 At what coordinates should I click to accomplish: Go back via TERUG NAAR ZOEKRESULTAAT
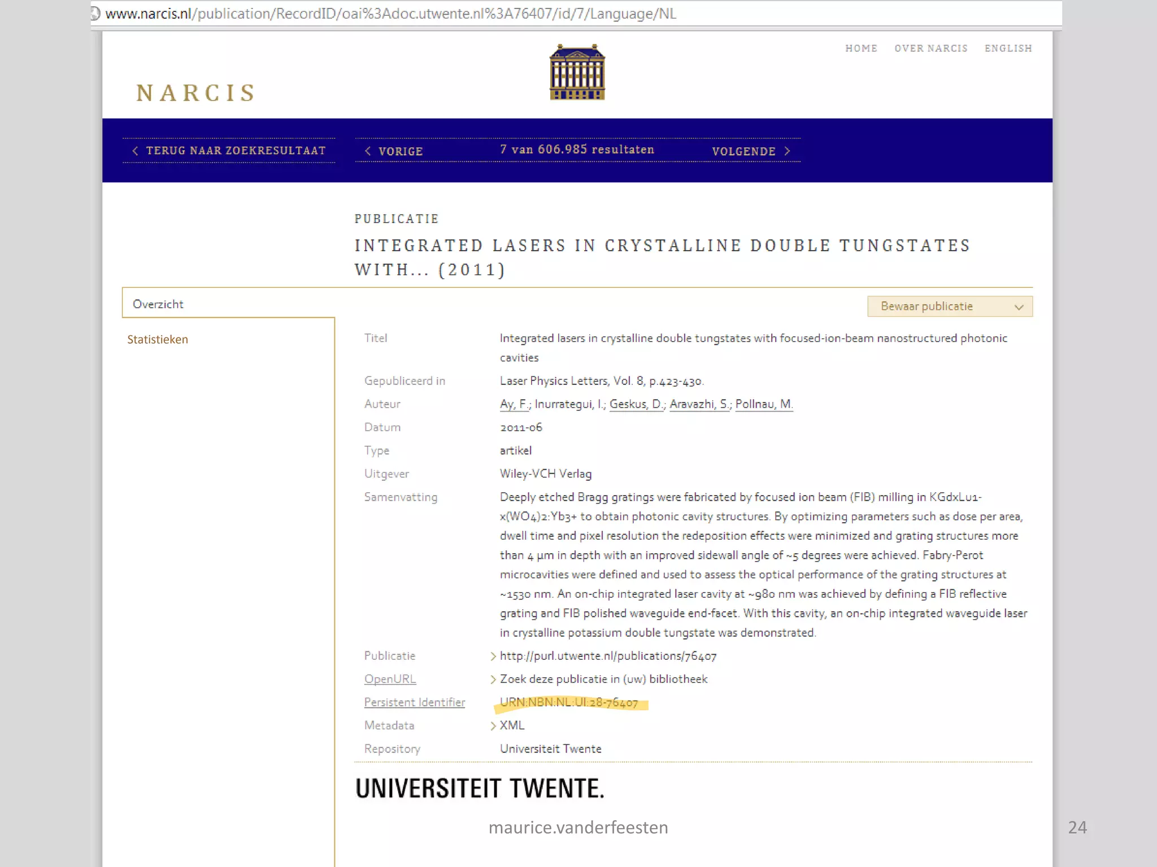(x=236, y=151)
